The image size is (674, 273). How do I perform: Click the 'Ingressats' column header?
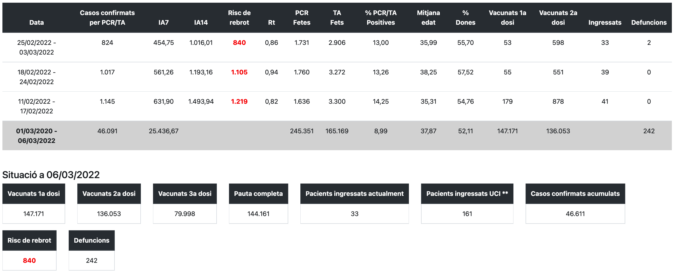605,23
